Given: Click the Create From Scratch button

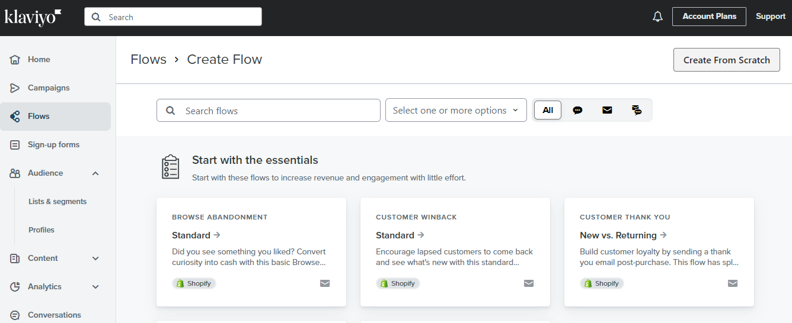Looking at the screenshot, I should click(x=727, y=60).
